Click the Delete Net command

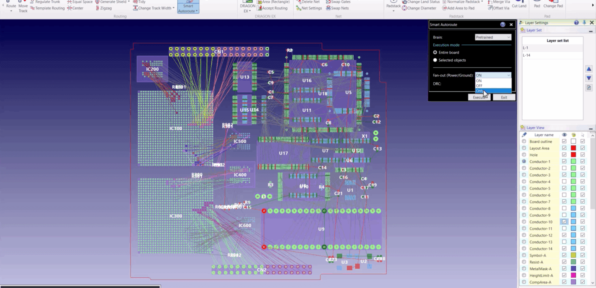308,2
